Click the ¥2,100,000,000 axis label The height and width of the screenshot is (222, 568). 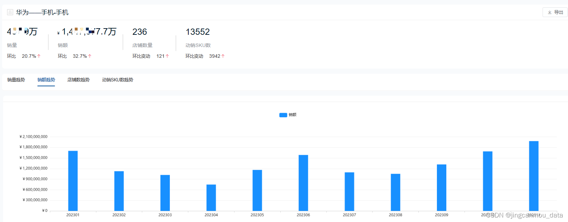point(33,137)
